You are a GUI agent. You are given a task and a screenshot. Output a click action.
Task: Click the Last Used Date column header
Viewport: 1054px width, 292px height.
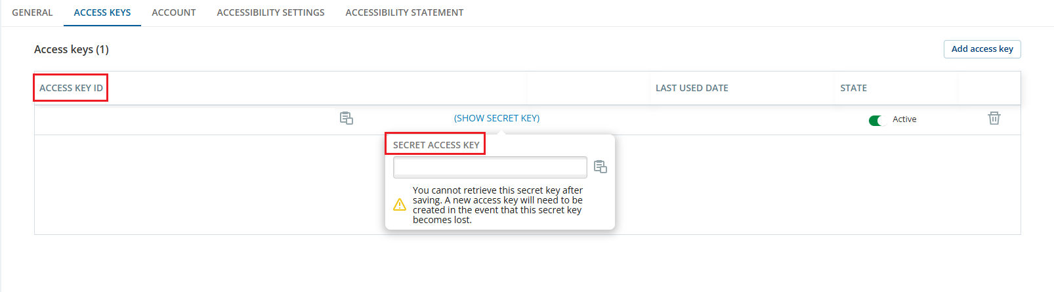pos(692,88)
